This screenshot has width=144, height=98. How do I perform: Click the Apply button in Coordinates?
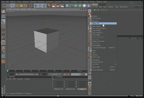pos(82,89)
